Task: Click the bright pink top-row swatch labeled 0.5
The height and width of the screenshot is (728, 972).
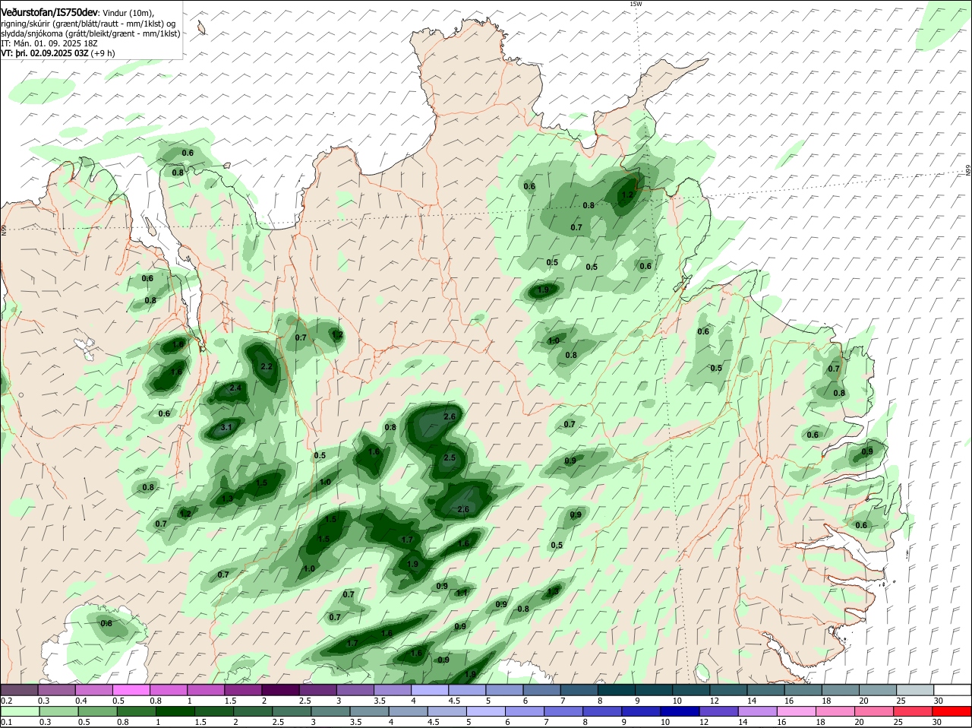Action: click(131, 689)
